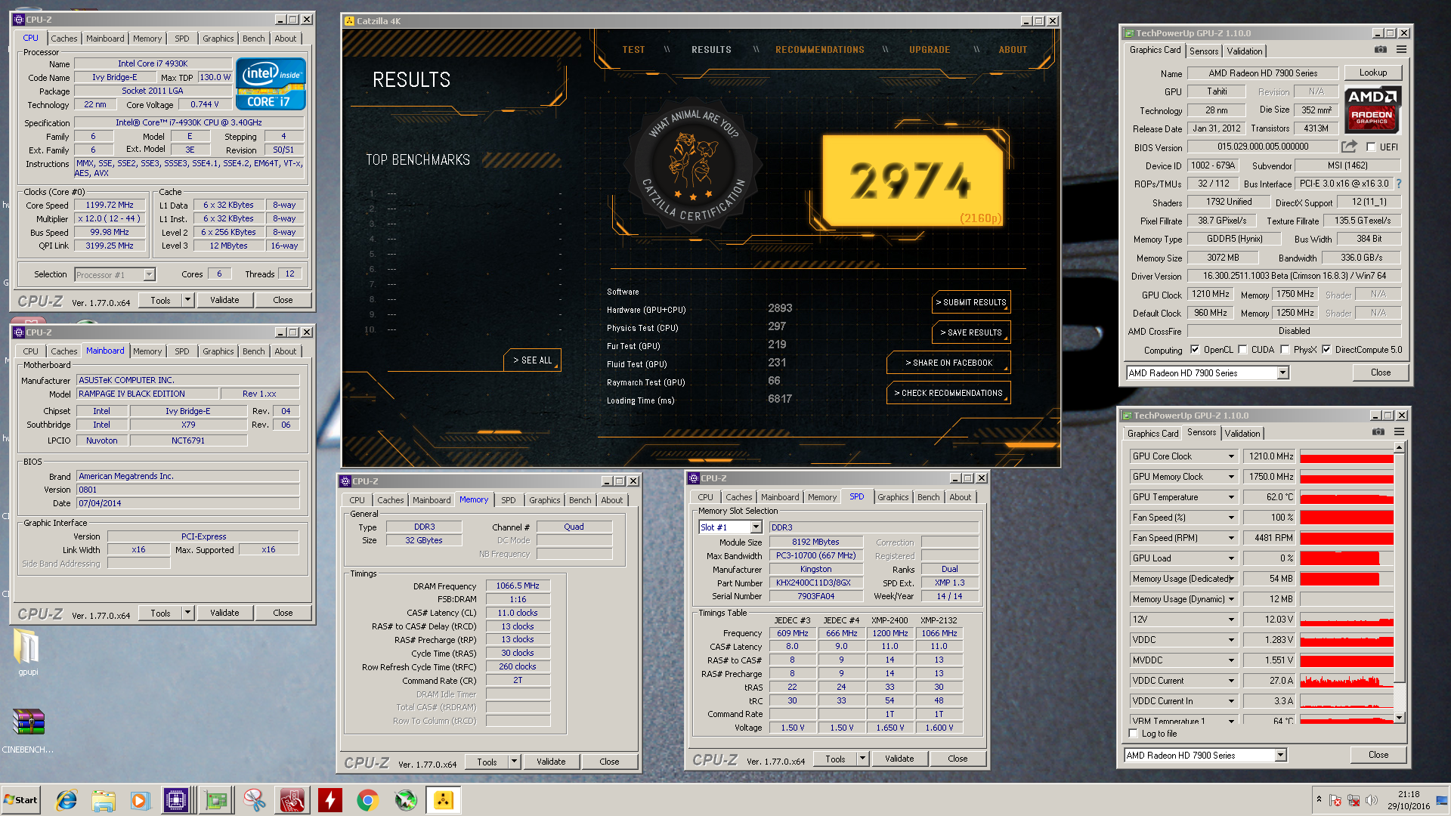Click the Intel Core i7 logo in CPU-Z
Screen dimensions: 1451x816
[x=271, y=84]
